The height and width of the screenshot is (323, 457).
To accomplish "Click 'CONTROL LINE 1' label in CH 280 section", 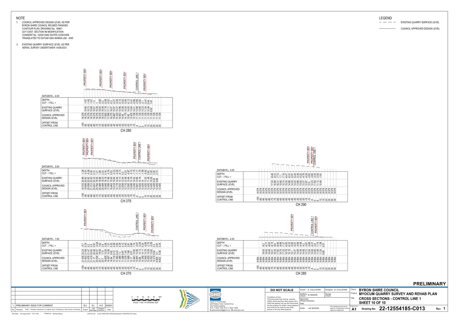I will pyautogui.click(x=137, y=81).
